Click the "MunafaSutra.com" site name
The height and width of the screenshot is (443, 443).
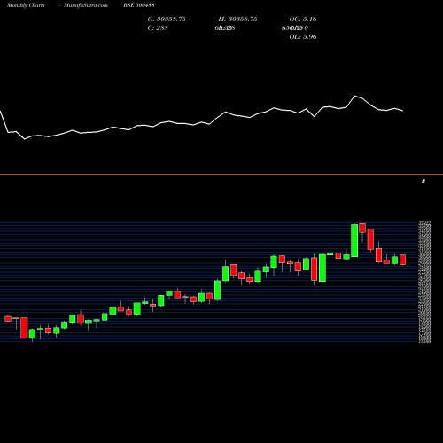(x=86, y=5)
